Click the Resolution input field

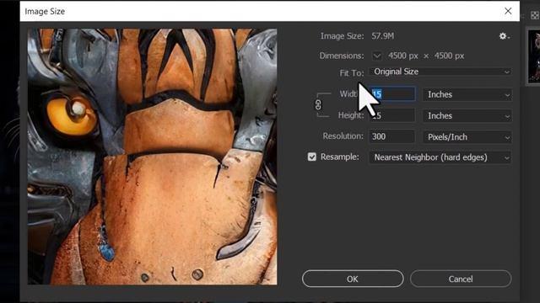pyautogui.click(x=392, y=136)
